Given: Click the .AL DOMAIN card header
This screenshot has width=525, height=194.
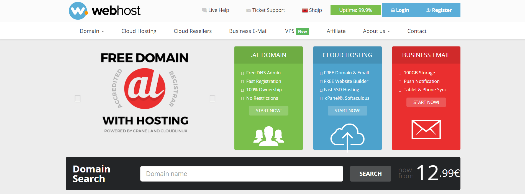Looking at the screenshot, I should coord(268,55).
